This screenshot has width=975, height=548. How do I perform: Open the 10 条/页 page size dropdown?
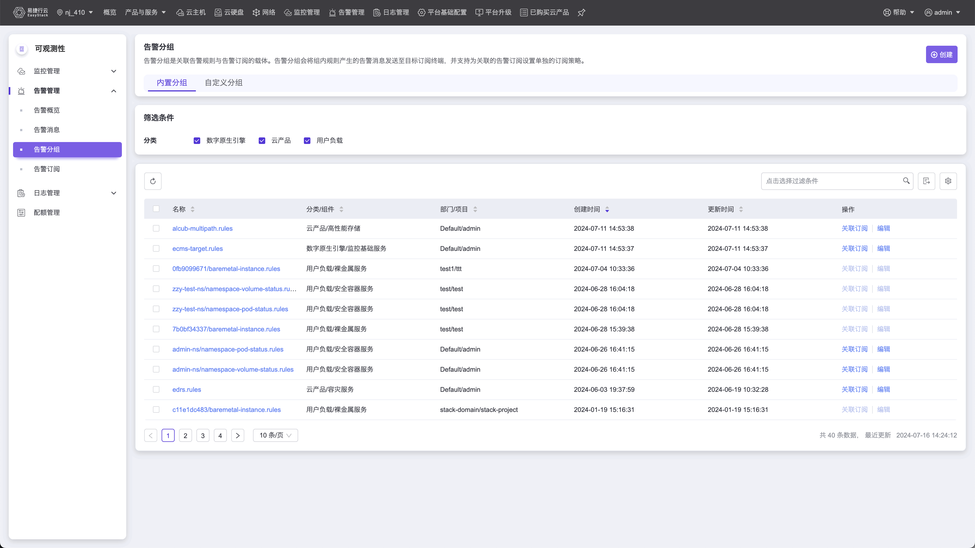tap(275, 435)
